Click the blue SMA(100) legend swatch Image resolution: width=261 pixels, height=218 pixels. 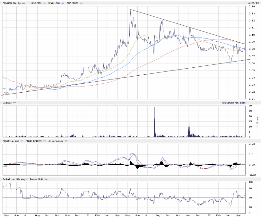click(63, 3)
